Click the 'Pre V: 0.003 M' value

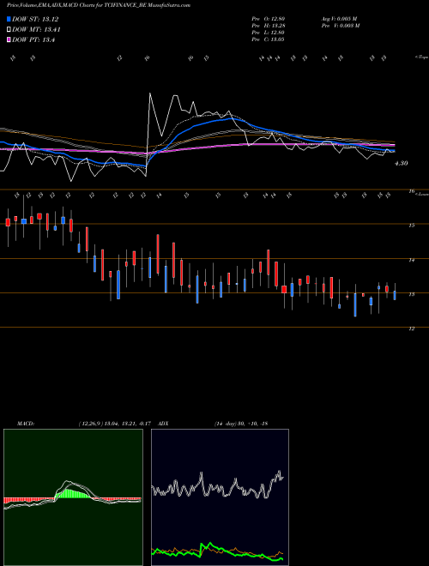[340, 26]
